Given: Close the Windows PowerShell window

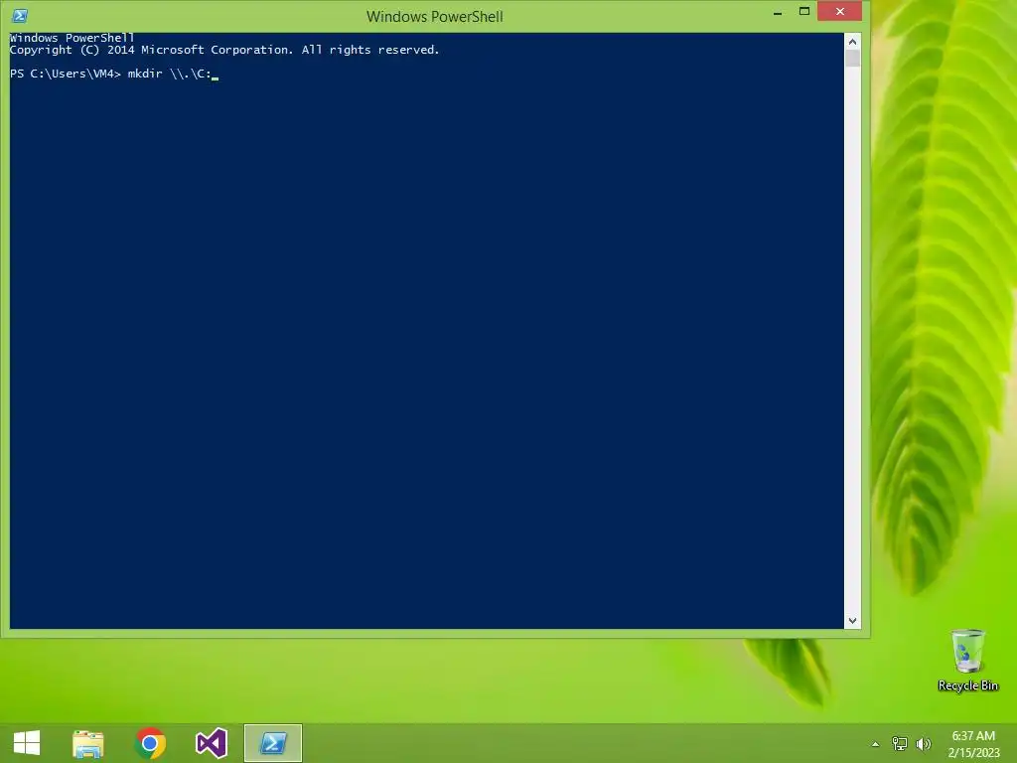Looking at the screenshot, I should 840,12.
